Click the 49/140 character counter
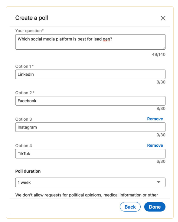178x222 pixels. pos(159,55)
